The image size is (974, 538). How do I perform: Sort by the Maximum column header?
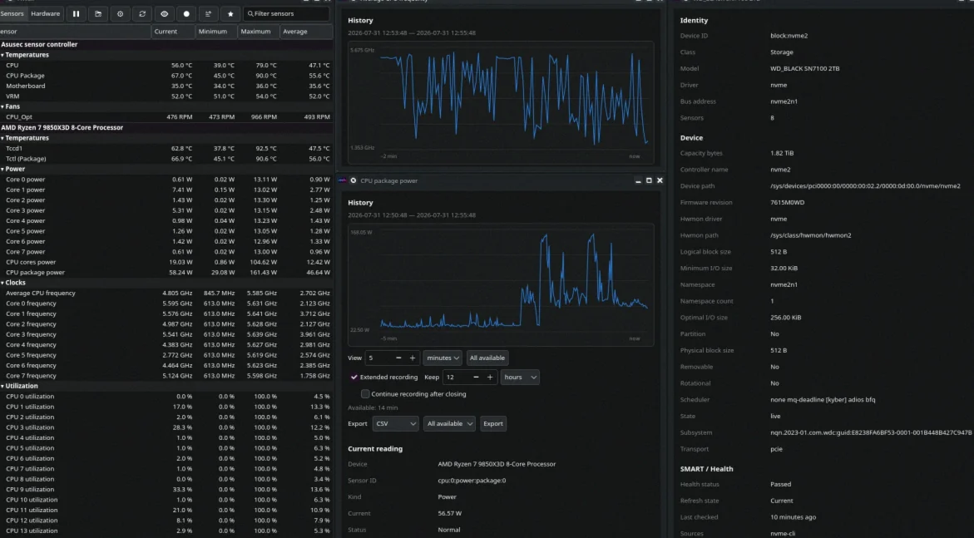[258, 32]
